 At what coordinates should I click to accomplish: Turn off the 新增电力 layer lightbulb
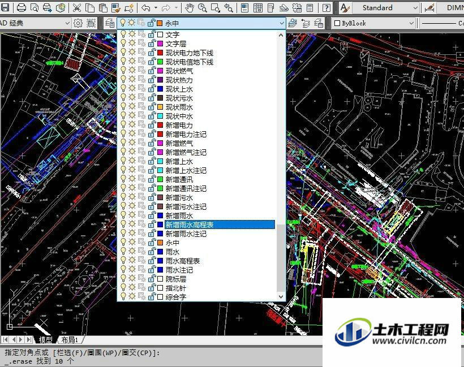pyautogui.click(x=123, y=125)
